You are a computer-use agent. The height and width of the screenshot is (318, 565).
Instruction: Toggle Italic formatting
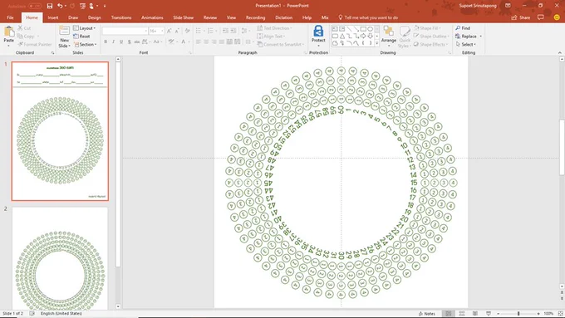[x=114, y=42]
